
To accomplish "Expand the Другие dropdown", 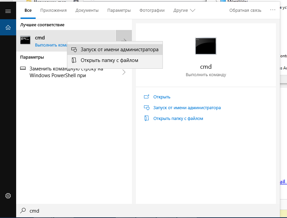I will click(184, 10).
